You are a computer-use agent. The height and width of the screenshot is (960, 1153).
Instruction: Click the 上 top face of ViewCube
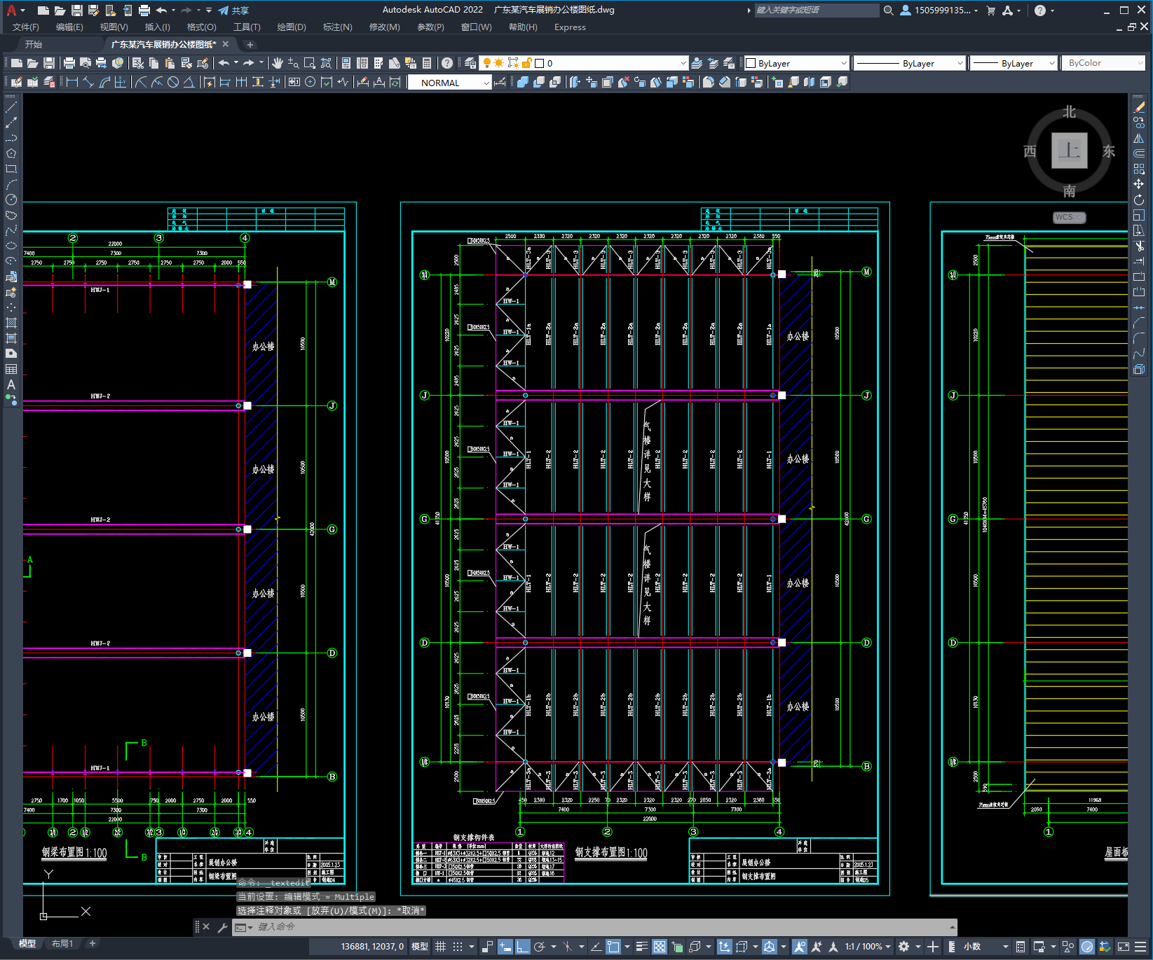click(1069, 151)
